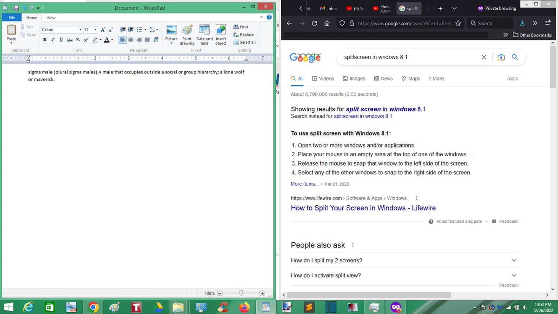Toggle Subscript in WordPad

78,40
